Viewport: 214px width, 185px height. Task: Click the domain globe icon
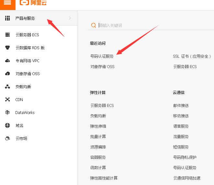(x=7, y=125)
